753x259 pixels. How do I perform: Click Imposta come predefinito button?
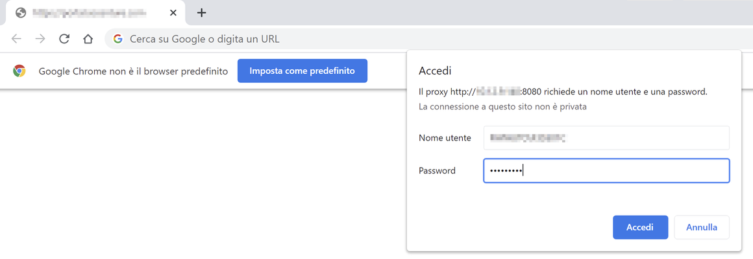302,71
